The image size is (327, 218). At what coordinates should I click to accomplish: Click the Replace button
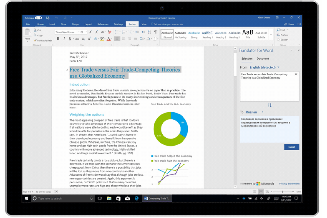point(282,35)
